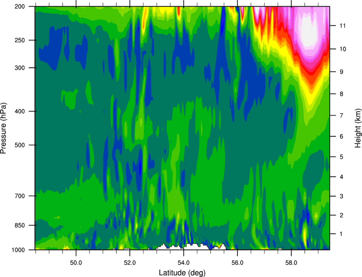This screenshot has height=277, width=362.
Task: Click the 56.0 latitude tick label
Action: pos(237,263)
